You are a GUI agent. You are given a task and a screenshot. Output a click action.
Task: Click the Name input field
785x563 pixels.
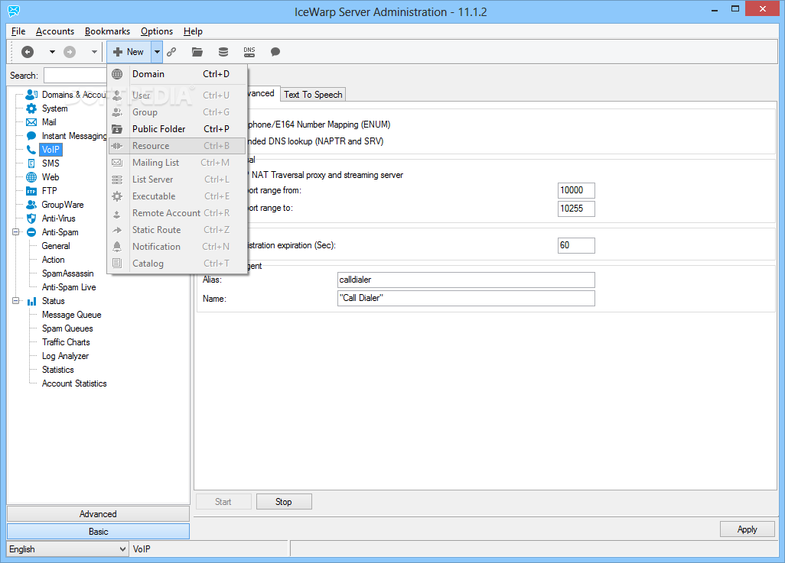point(466,298)
